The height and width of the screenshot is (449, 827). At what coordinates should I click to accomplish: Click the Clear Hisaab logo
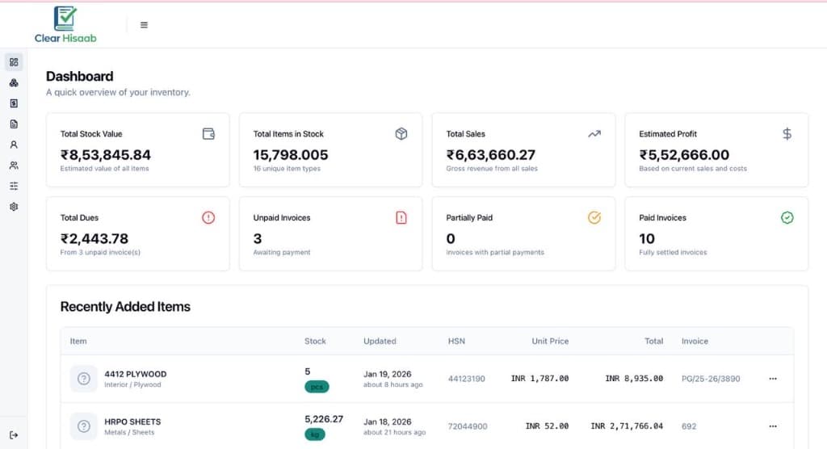click(x=65, y=24)
